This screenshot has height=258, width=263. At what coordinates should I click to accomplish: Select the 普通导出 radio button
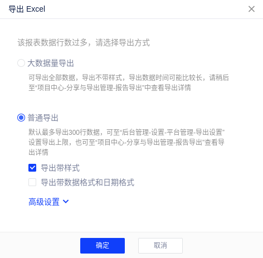pos(21,118)
